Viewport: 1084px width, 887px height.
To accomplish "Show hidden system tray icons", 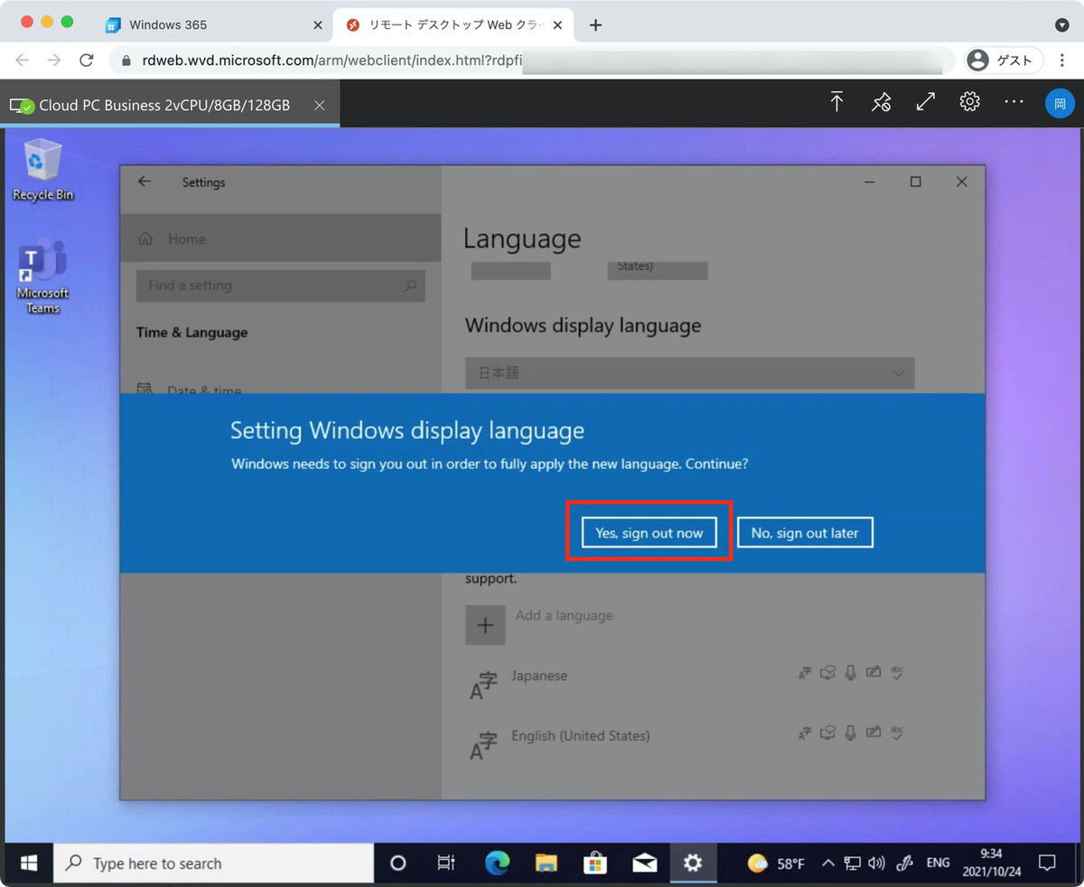I will click(x=827, y=864).
